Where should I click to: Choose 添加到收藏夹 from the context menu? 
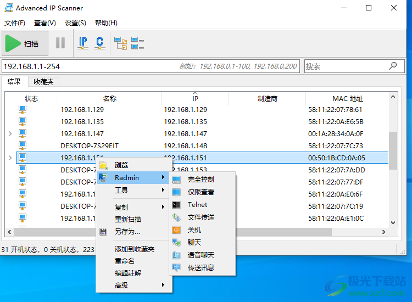tap(133, 249)
